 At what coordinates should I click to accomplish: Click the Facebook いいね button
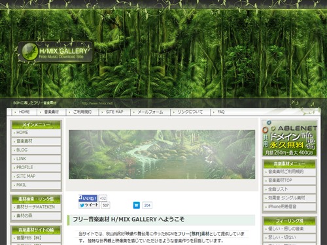[88, 198]
